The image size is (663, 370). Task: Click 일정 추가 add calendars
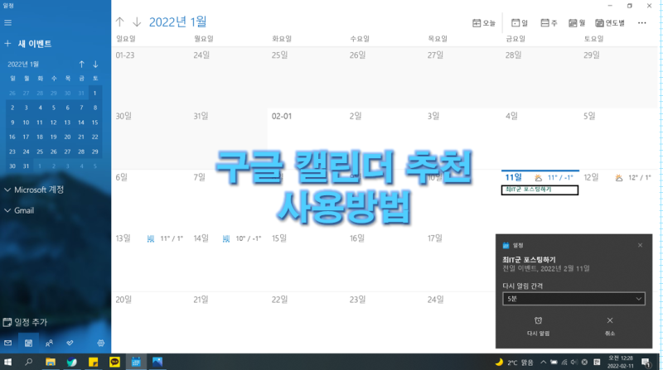[26, 322]
